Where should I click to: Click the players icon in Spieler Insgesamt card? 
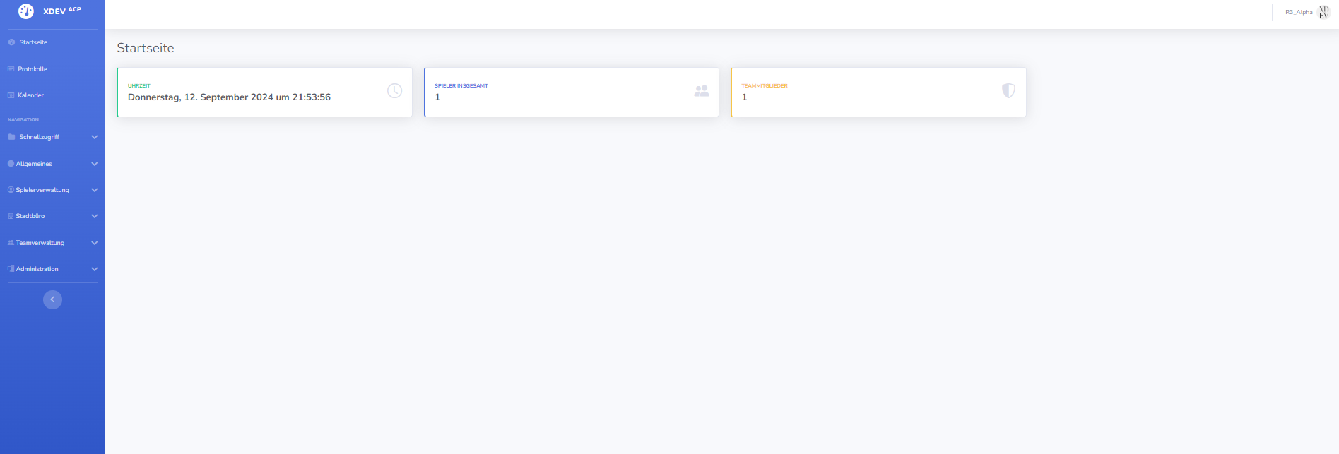click(701, 91)
